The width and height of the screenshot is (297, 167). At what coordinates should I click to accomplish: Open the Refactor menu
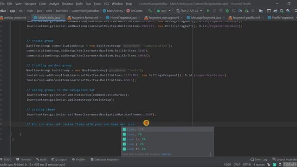pos(67,4)
